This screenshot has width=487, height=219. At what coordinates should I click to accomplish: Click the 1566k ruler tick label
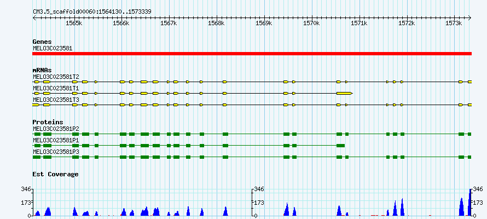click(121, 24)
